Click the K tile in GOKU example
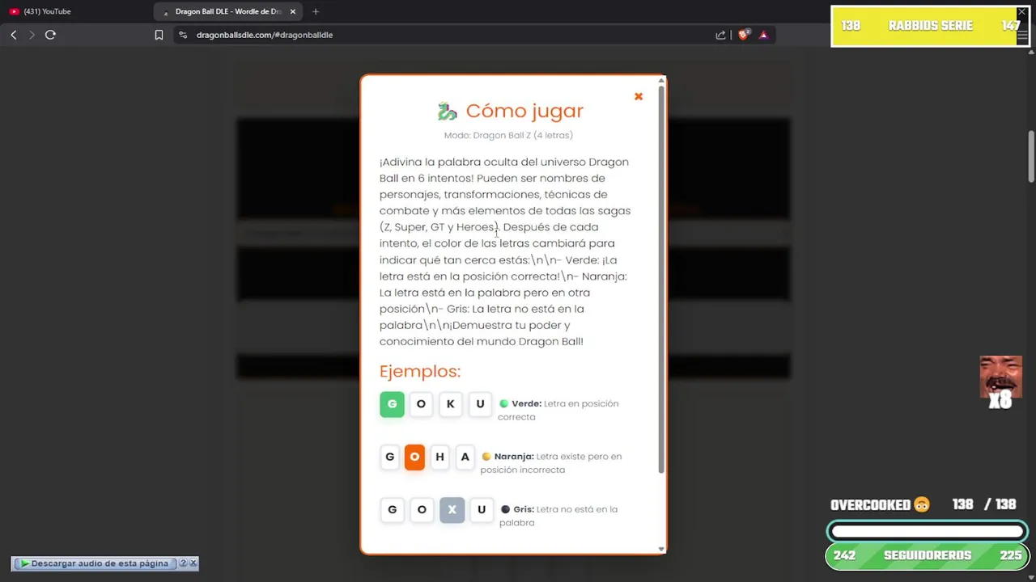The width and height of the screenshot is (1036, 582). click(x=450, y=404)
